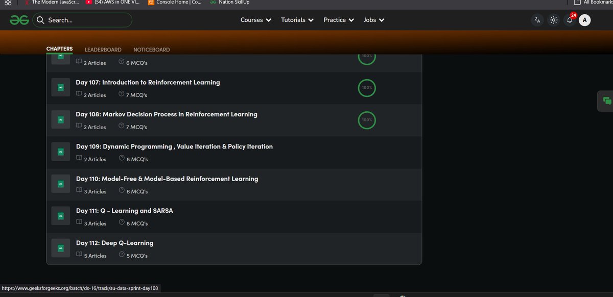Screen dimensions: 613x297
Task: Open the profile avatar 'A'
Action: [585, 20]
